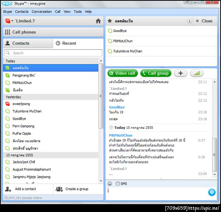Viewport: 221px width, 212px height.
Task: Click PikMiizUChun in the participants list
Action: tap(161, 41)
